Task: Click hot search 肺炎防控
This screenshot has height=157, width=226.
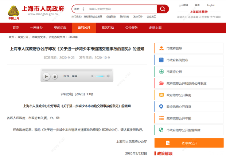Action: 124,17
